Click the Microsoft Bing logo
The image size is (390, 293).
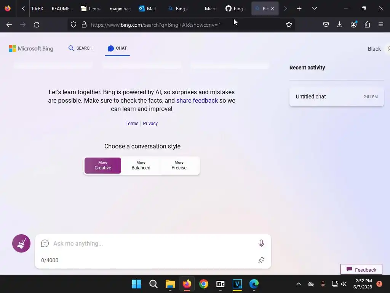pyautogui.click(x=31, y=48)
